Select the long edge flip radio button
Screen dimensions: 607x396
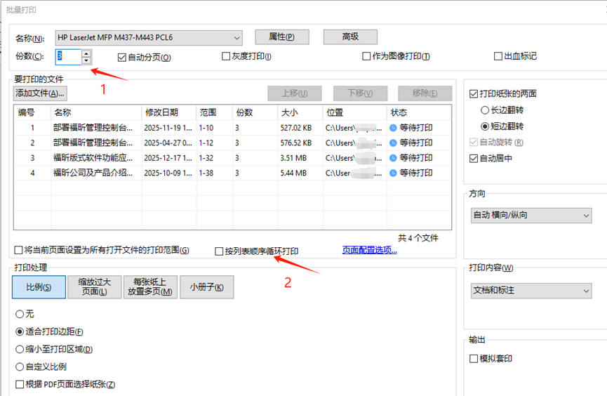485,110
